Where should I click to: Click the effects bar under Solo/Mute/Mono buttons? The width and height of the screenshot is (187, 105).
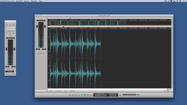tap(11, 35)
